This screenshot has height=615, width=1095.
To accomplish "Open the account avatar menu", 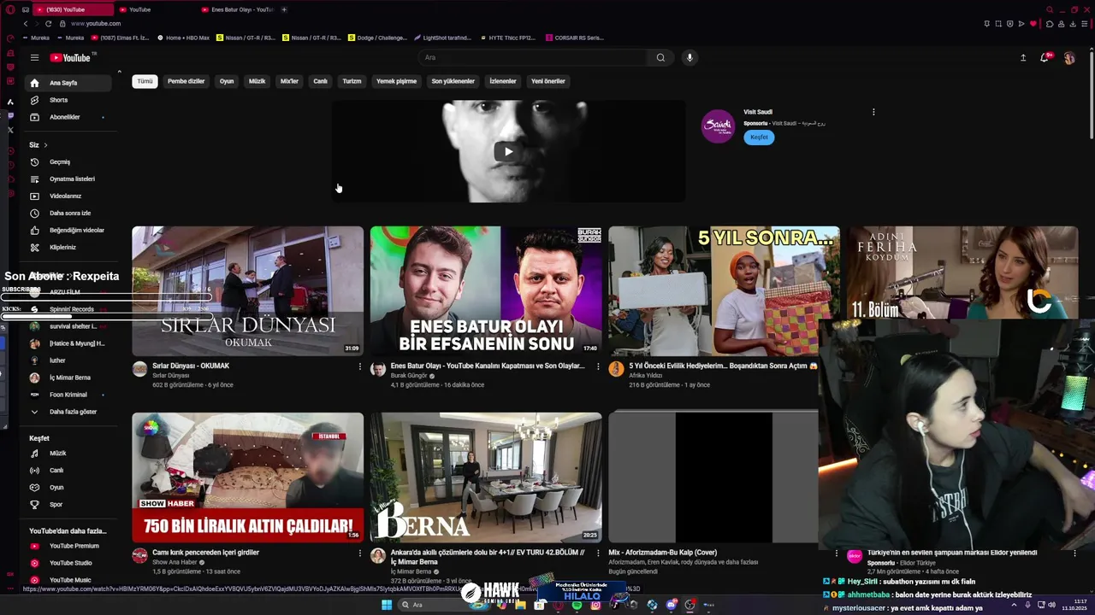I will pos(1069,58).
